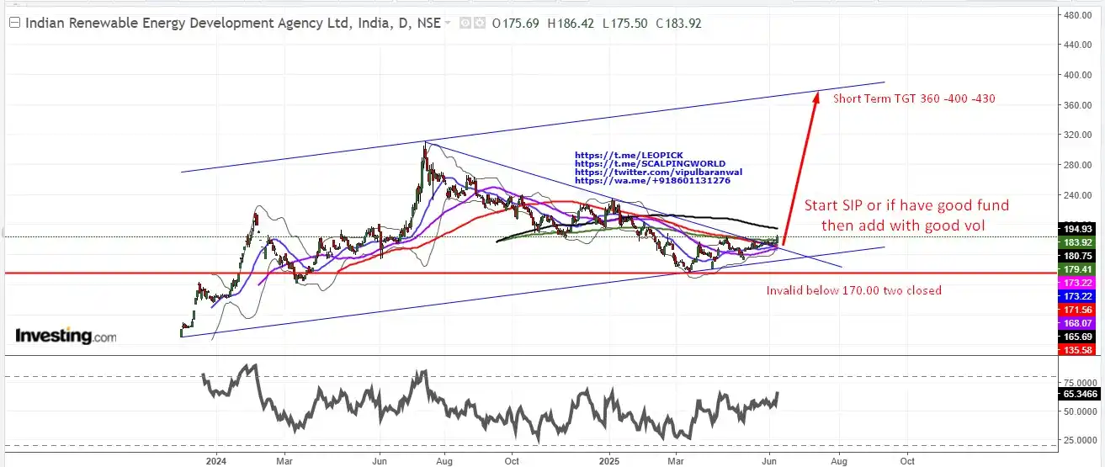Click the 2025 date label on time axis
The width and height of the screenshot is (1105, 467).
click(x=610, y=461)
